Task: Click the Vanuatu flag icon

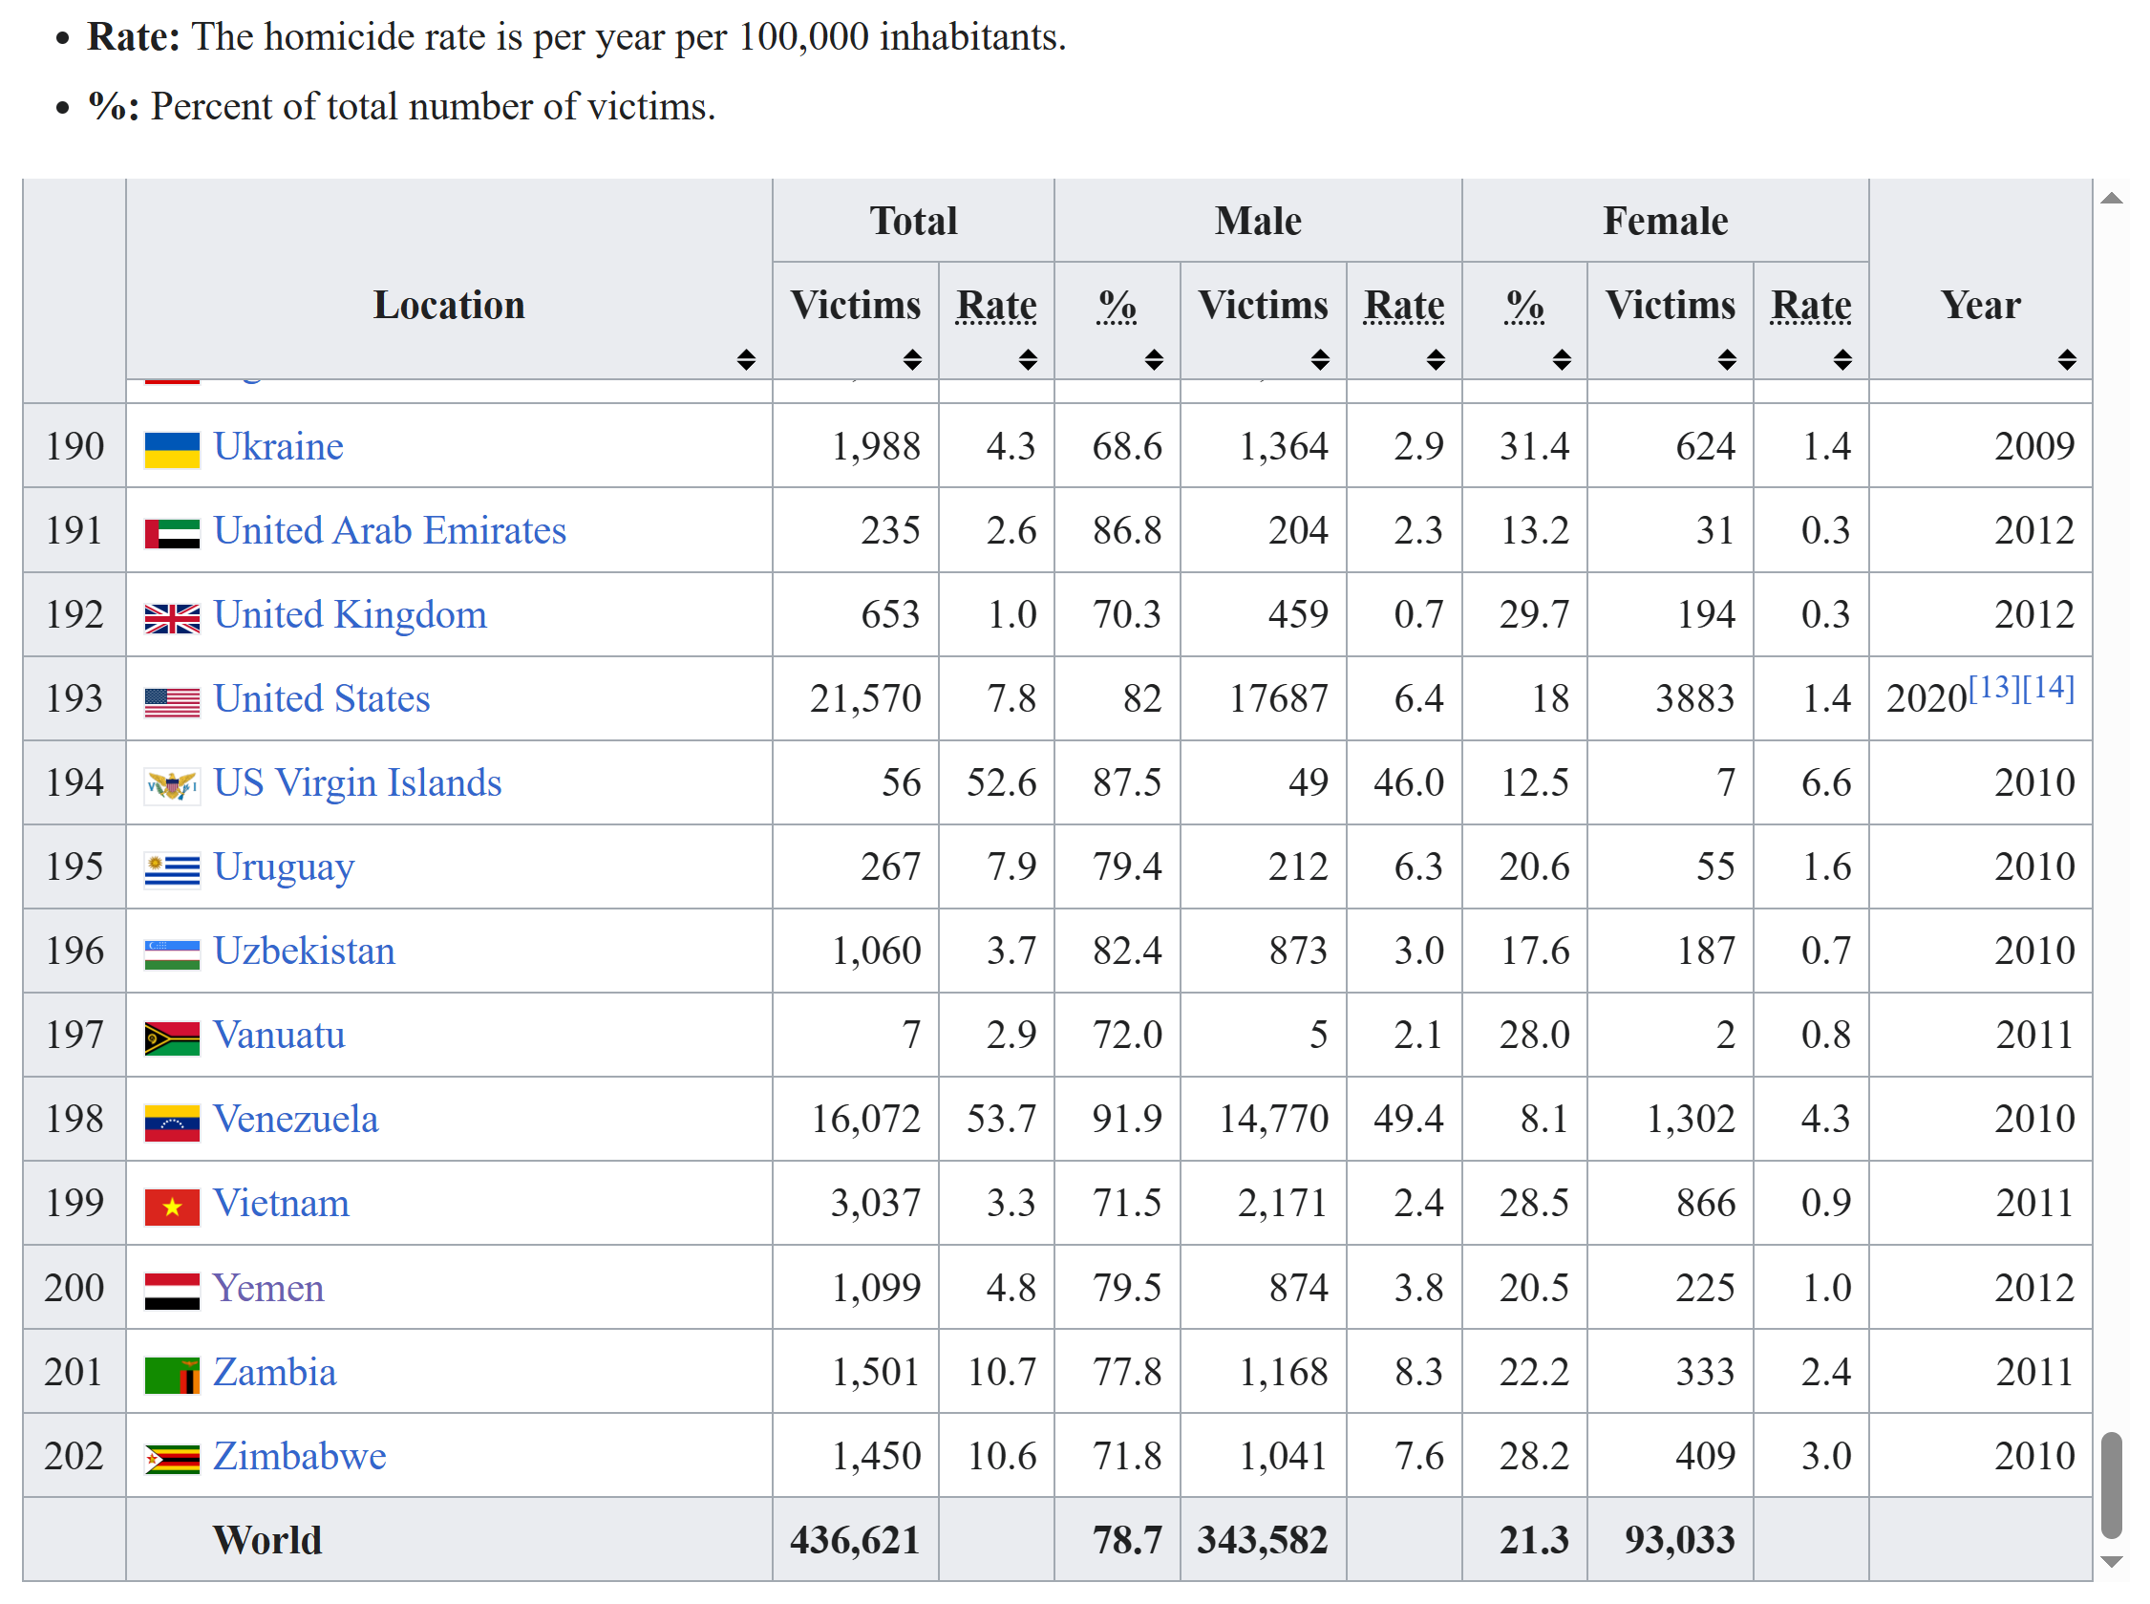Action: pyautogui.click(x=172, y=1037)
